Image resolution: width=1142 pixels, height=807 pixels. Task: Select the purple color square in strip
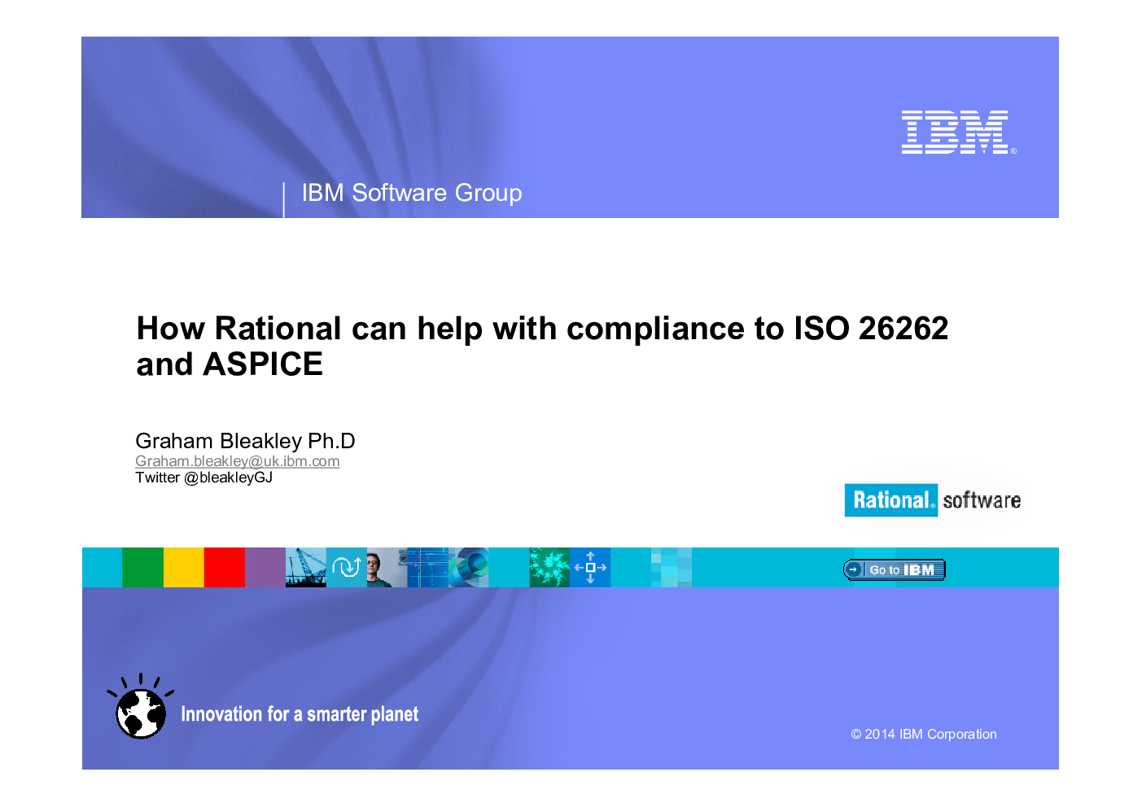click(265, 567)
